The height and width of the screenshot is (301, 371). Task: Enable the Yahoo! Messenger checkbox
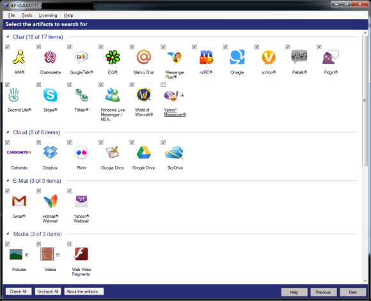pyautogui.click(x=163, y=84)
